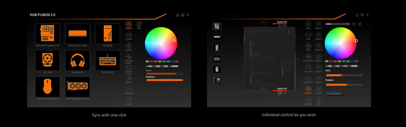Click the Brightness slider in sync window
The width and height of the screenshot is (406, 127).
coord(165,80)
